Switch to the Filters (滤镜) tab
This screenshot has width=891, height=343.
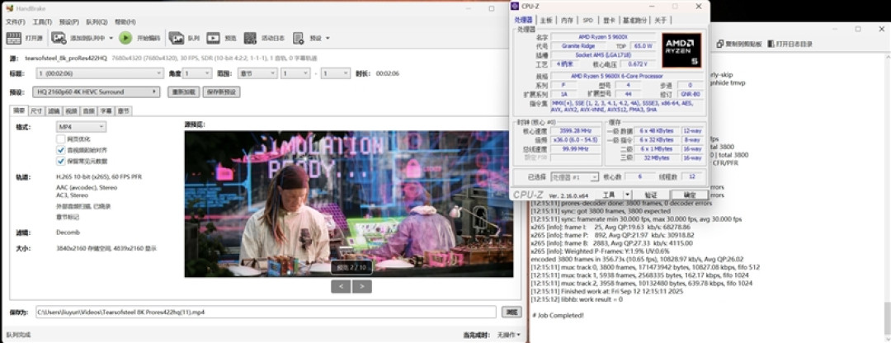tap(54, 110)
